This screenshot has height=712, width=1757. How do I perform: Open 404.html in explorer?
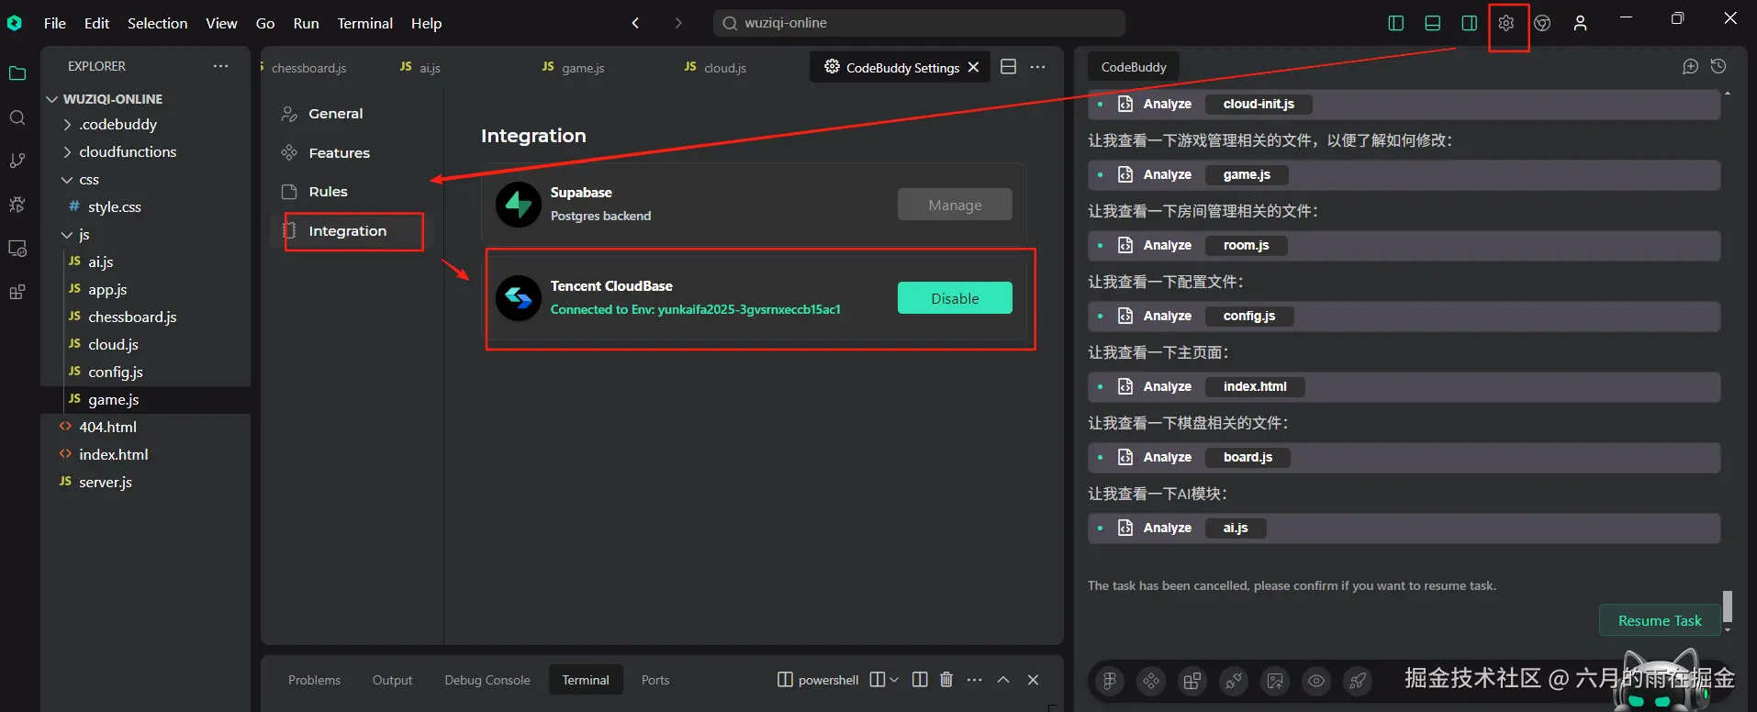coord(146,427)
